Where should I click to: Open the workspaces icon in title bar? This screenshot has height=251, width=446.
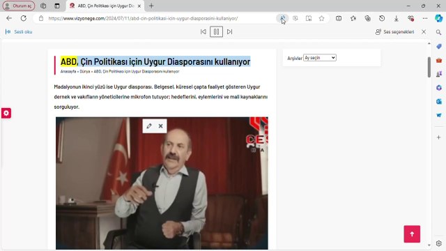[x=43, y=6]
